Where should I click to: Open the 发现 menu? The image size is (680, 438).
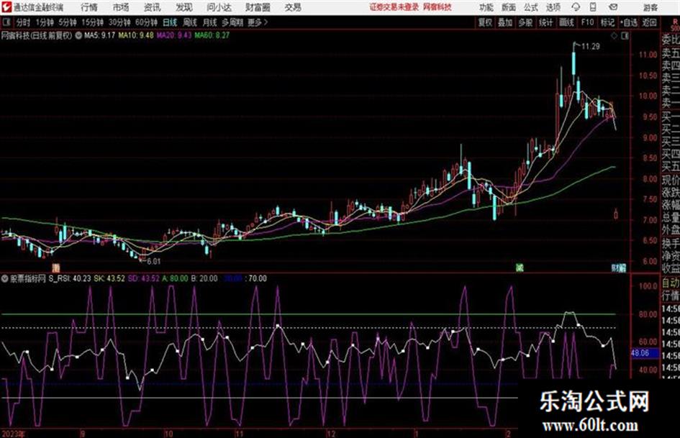click(184, 7)
